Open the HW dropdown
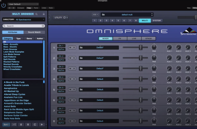This screenshot has height=129, width=197. [95, 15]
